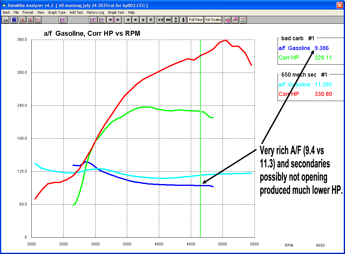
Task: Shift graph up with the up arrow icon
Action: click(143, 20)
